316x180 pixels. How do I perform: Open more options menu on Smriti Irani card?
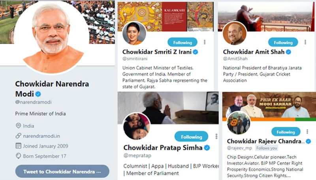point(205,42)
